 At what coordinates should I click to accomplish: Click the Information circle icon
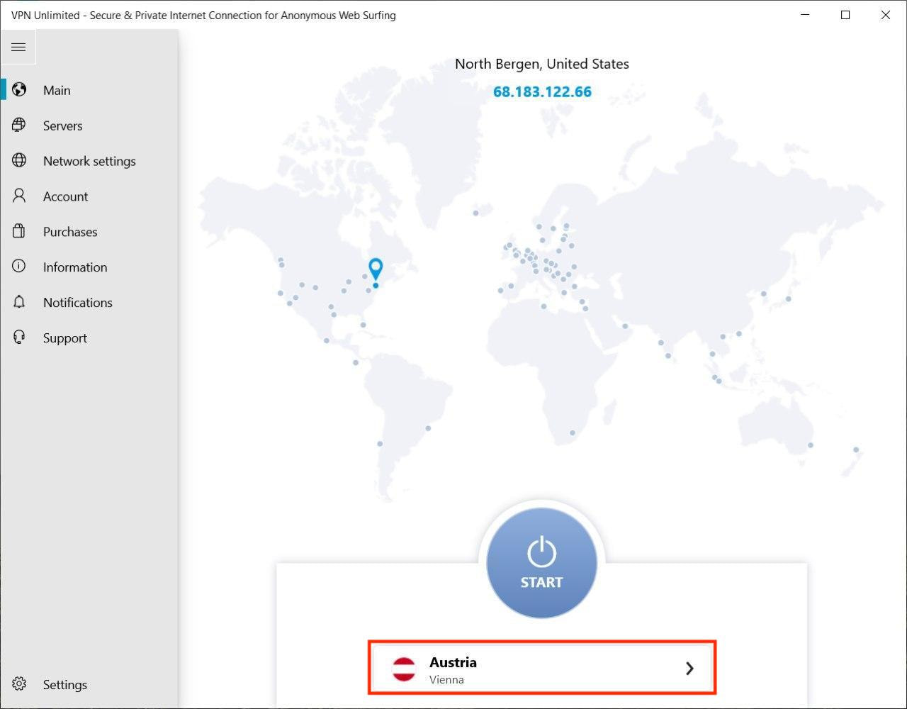(19, 267)
